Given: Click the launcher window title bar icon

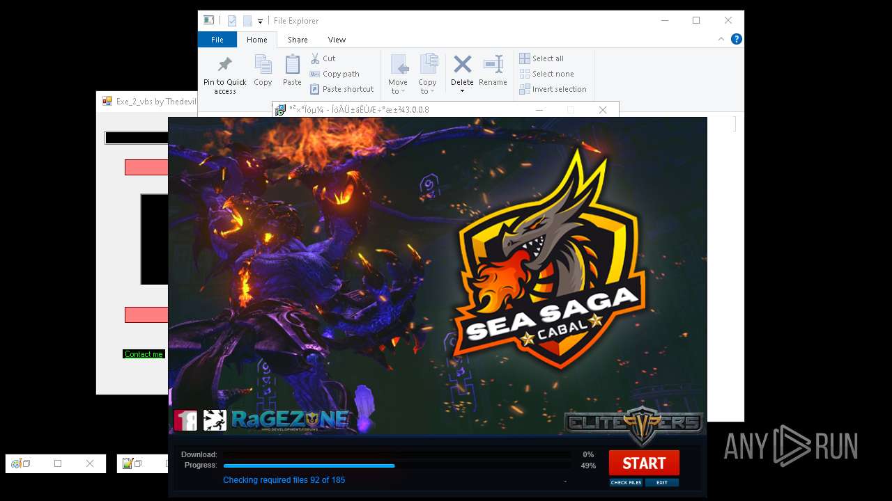Looking at the screenshot, I should point(281,110).
